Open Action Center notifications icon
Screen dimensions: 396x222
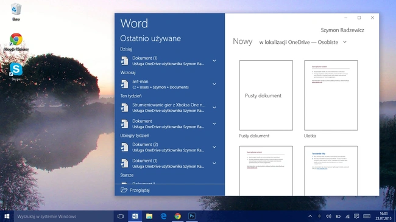356,216
